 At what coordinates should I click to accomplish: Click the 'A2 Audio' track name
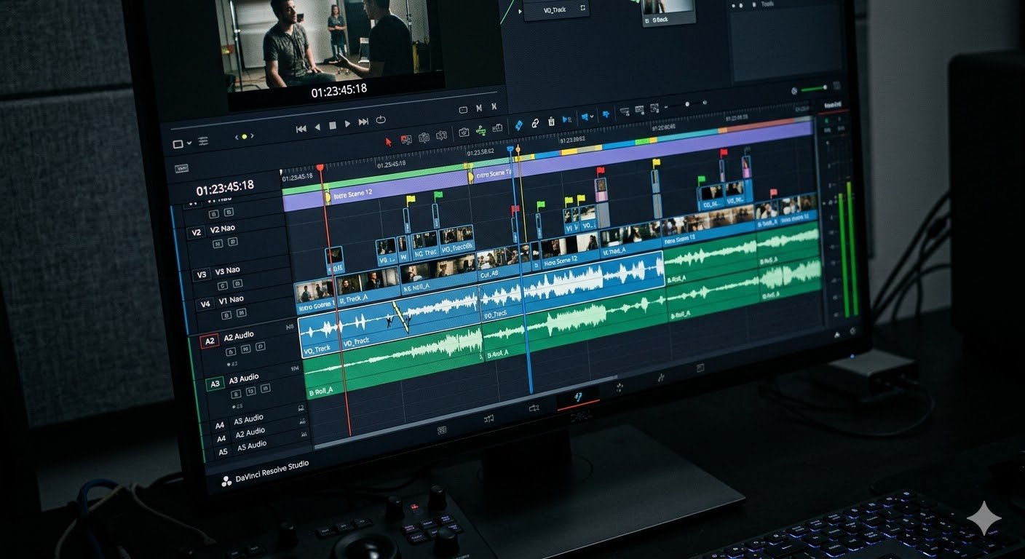239,336
